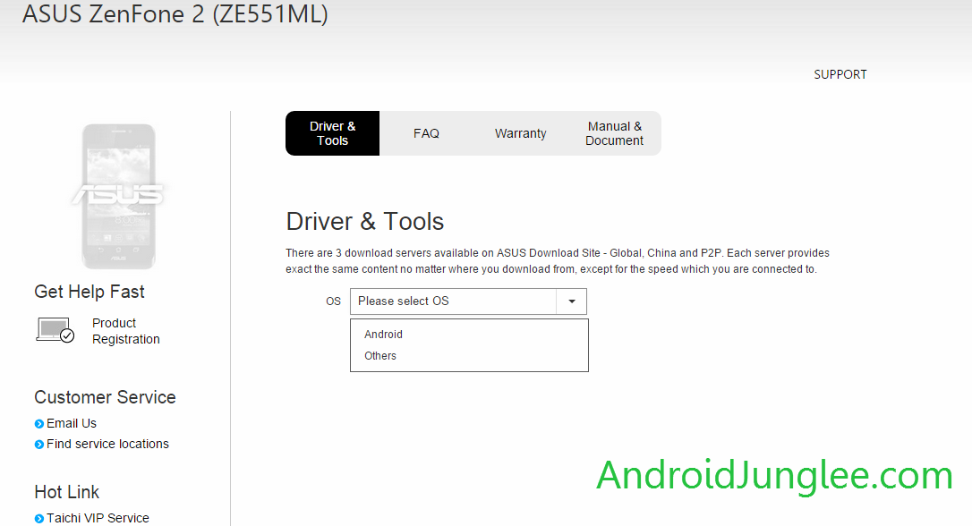This screenshot has height=526, width=972.
Task: Select the Manual & Document tab
Action: [x=614, y=133]
